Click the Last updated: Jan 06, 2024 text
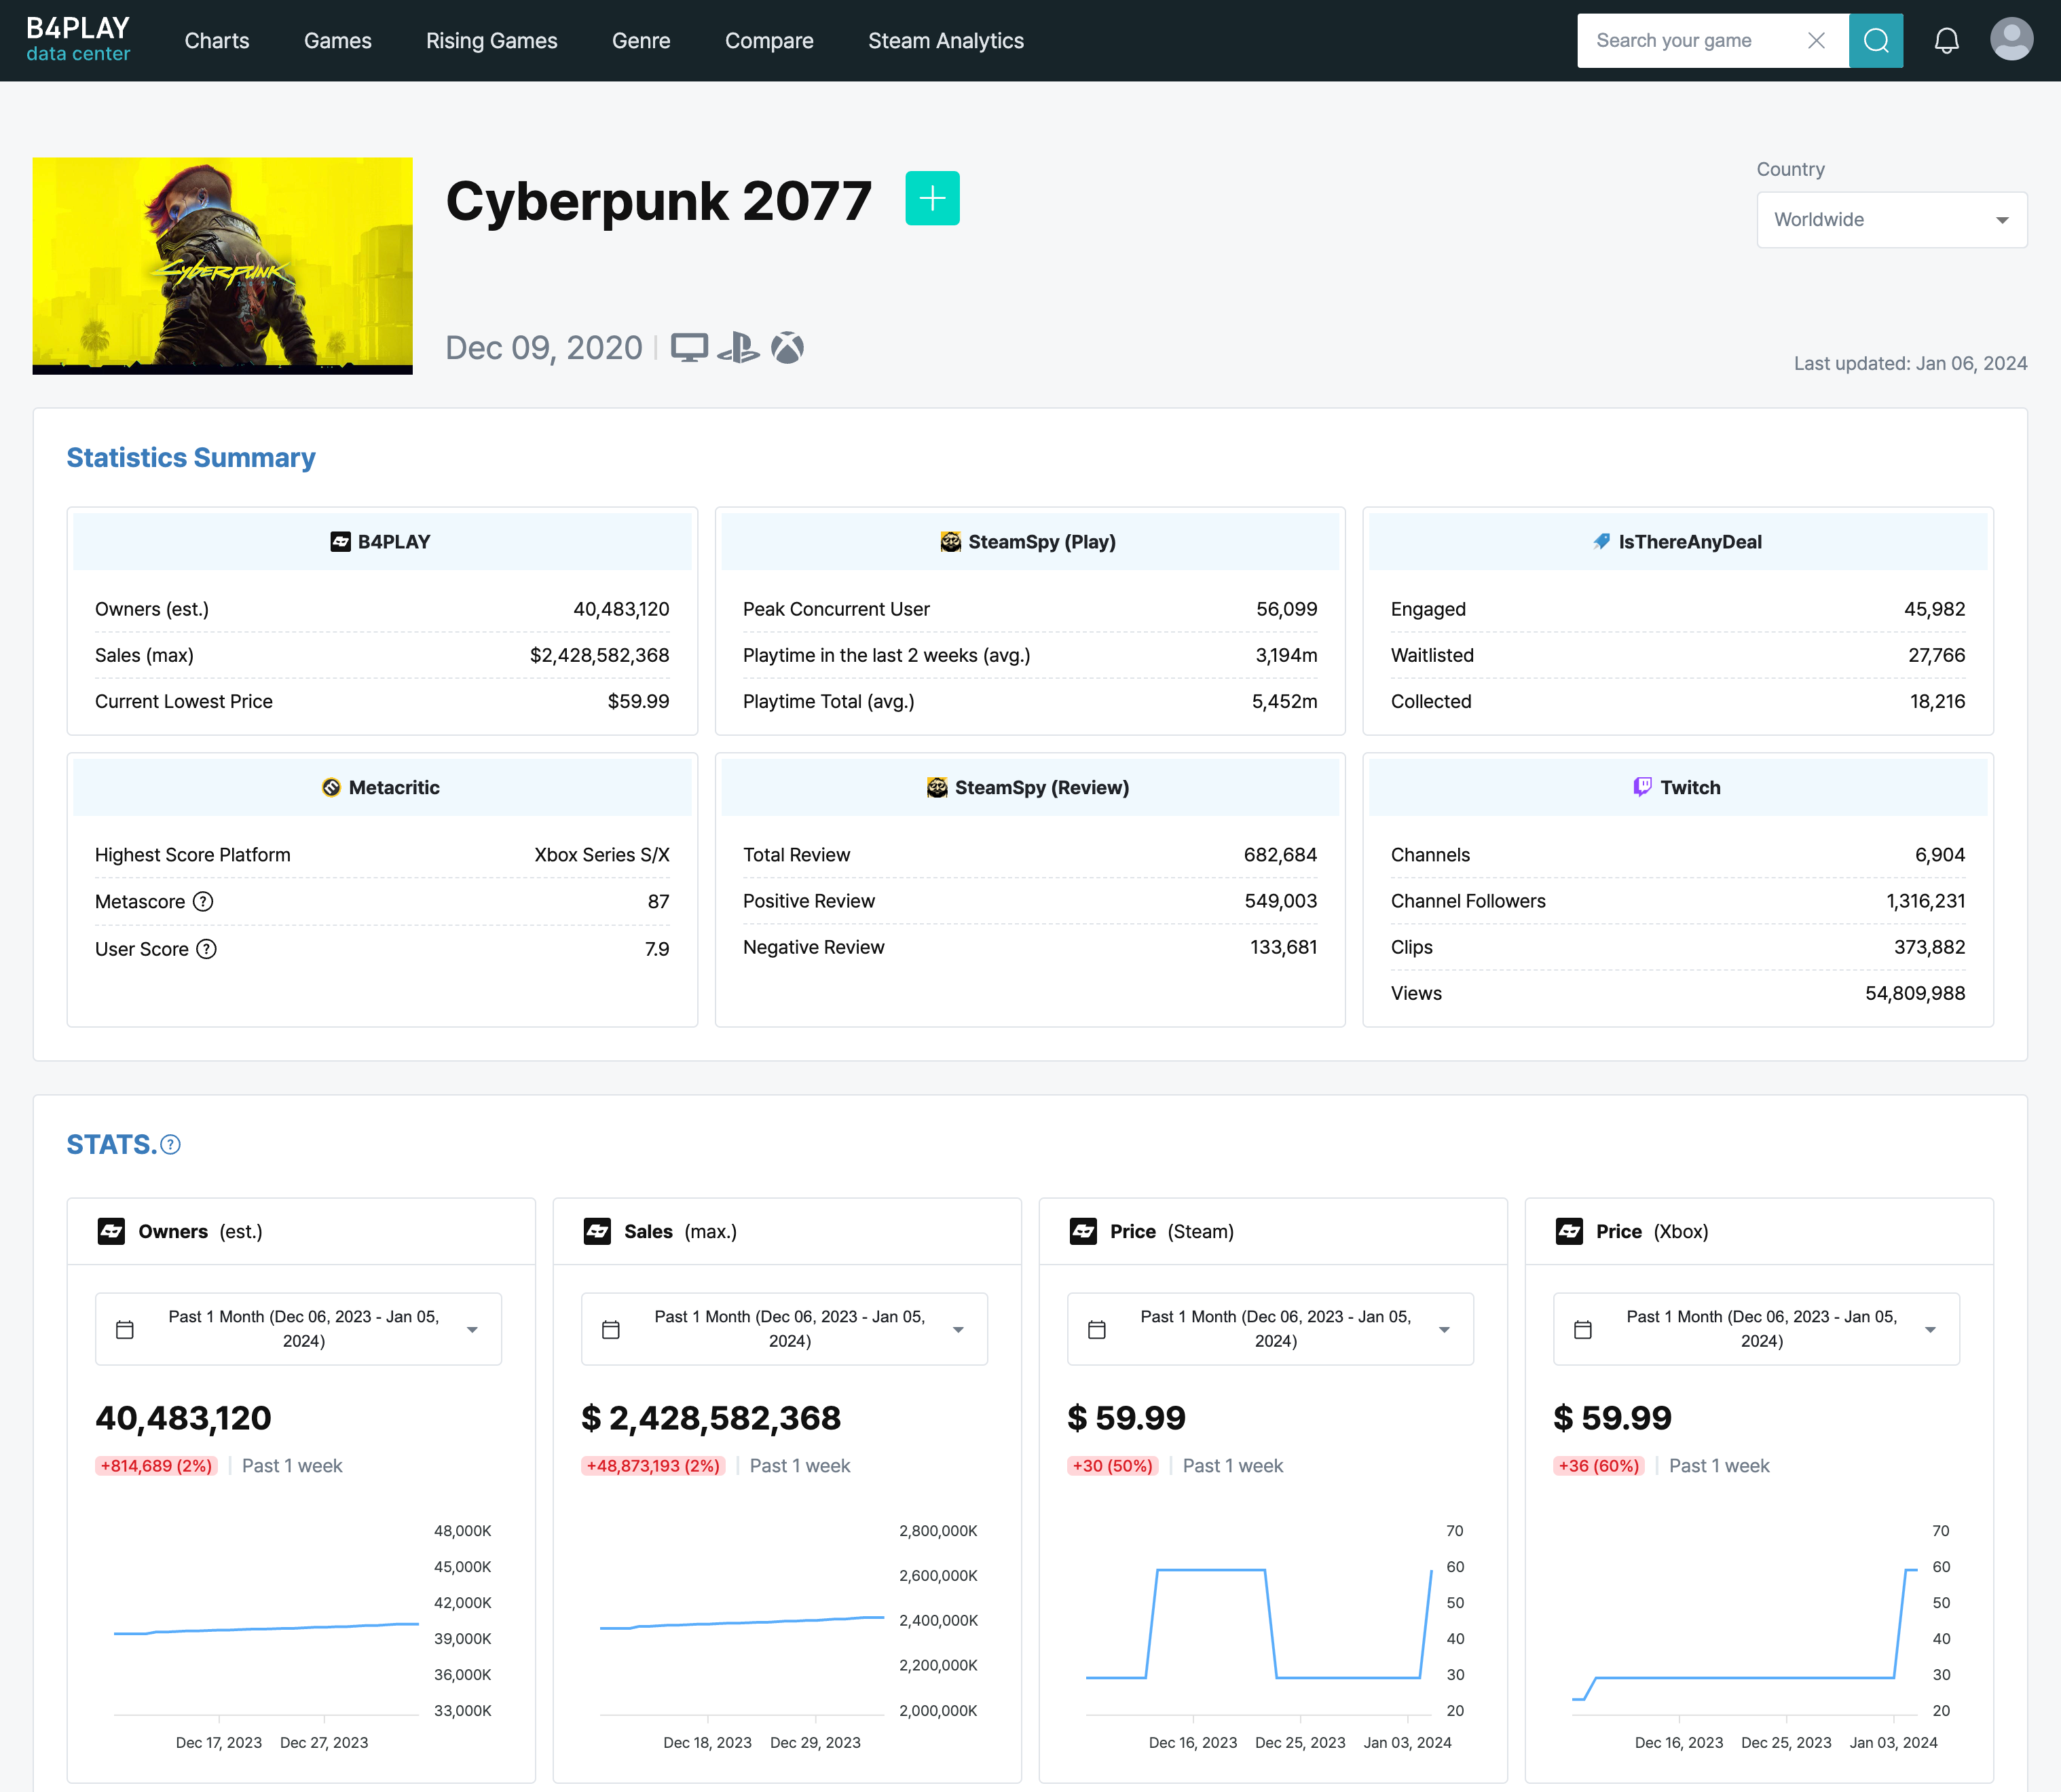The width and height of the screenshot is (2061, 1792). (x=1910, y=363)
